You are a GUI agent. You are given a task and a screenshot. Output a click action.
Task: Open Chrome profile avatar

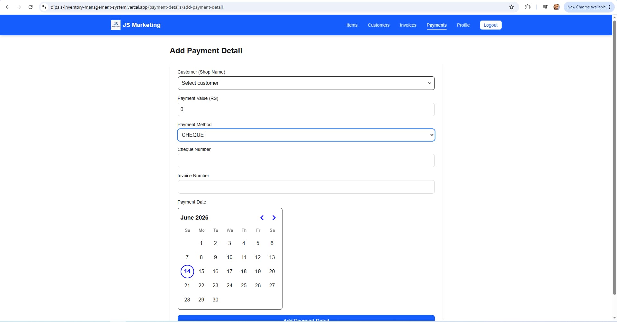click(x=557, y=7)
